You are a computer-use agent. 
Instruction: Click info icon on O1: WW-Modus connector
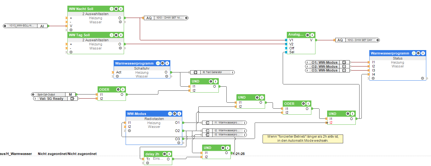click(307, 62)
